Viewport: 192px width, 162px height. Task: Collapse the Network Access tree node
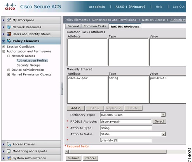pos(9,56)
